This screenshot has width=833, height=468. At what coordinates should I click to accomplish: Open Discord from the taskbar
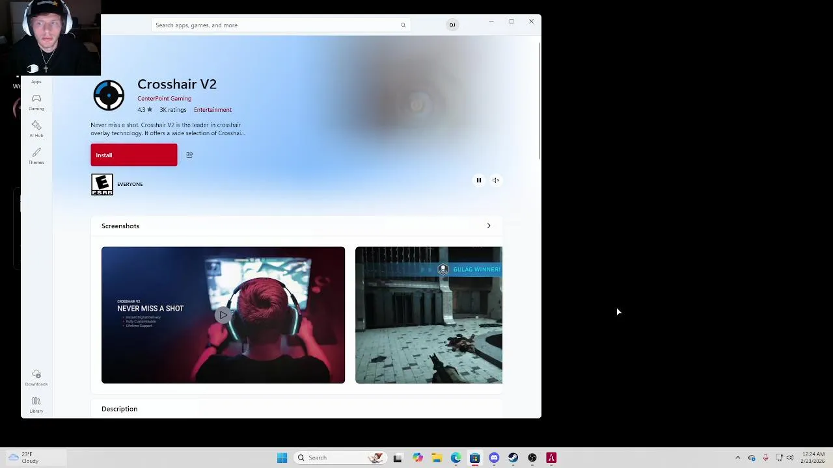click(494, 458)
